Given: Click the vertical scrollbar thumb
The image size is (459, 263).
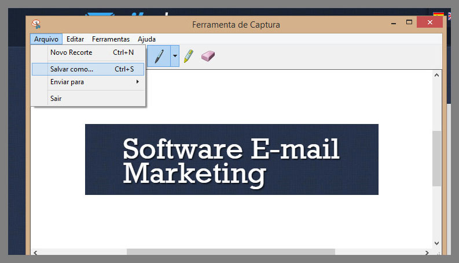Looking at the screenshot, I should (437, 159).
